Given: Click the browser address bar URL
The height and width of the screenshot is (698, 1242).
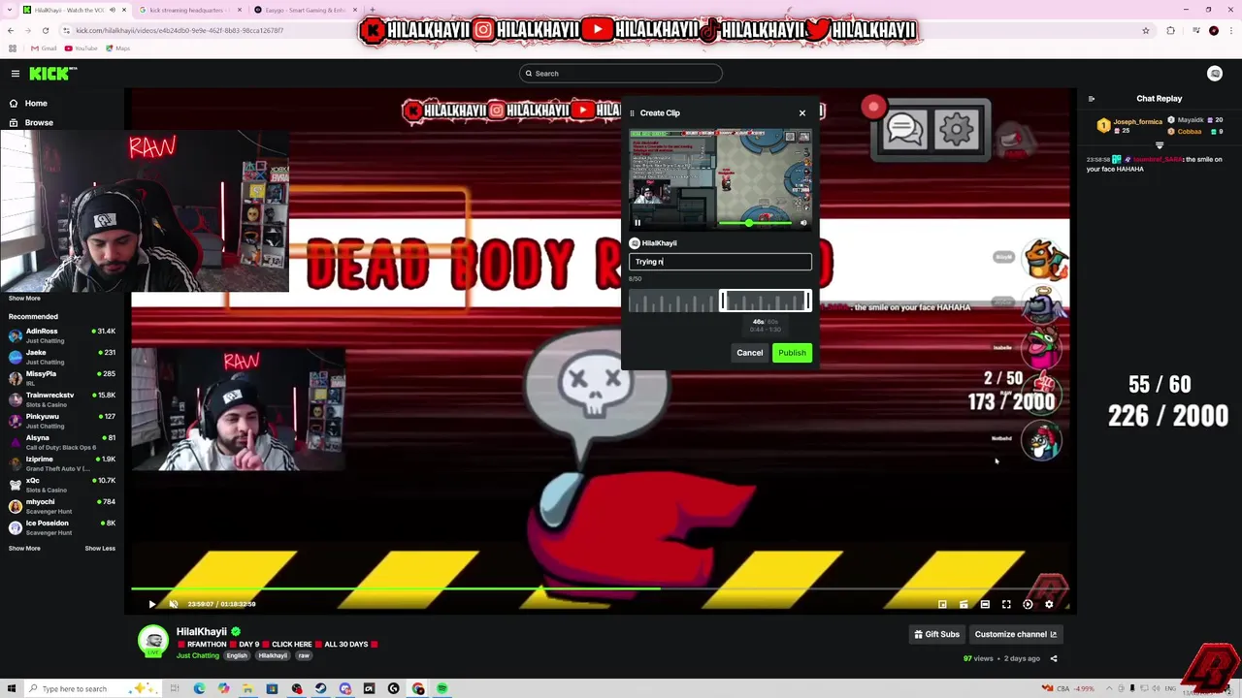Looking at the screenshot, I should tap(179, 30).
